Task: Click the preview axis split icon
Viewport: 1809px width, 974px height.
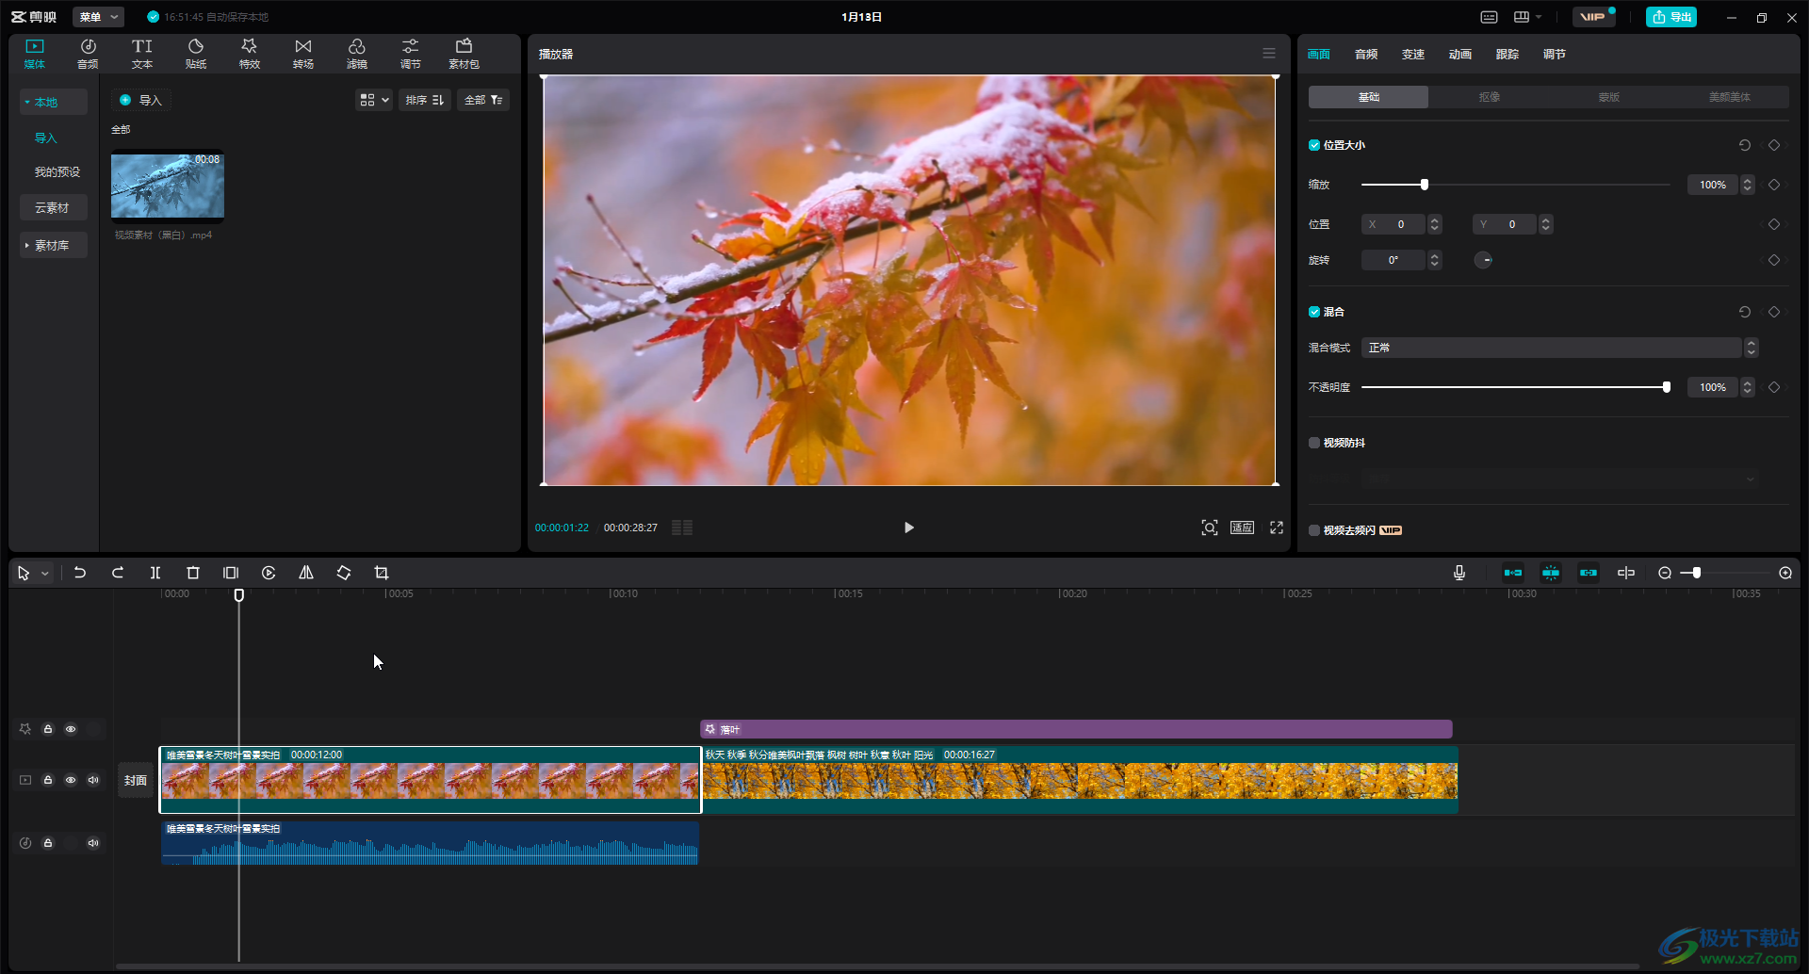Action: [1626, 573]
